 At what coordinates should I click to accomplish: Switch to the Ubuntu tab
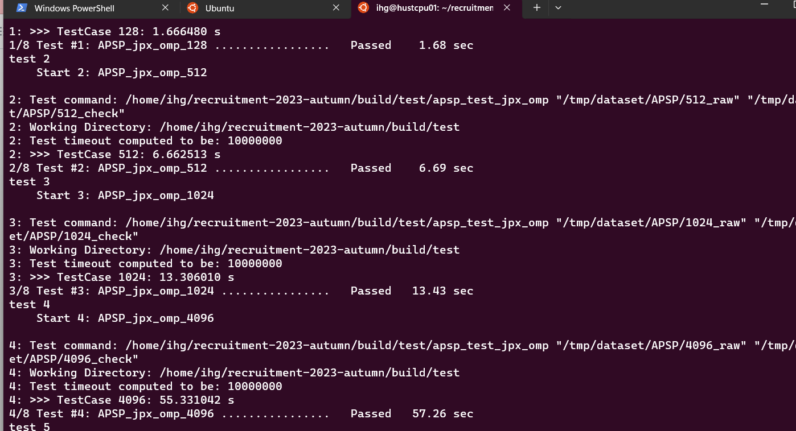pos(220,9)
